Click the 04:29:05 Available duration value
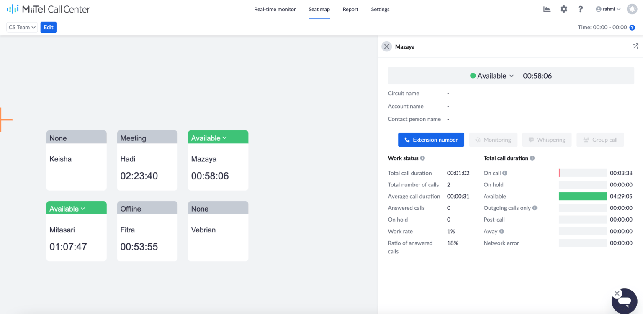Viewport: 643px width, 314px height. [621, 196]
